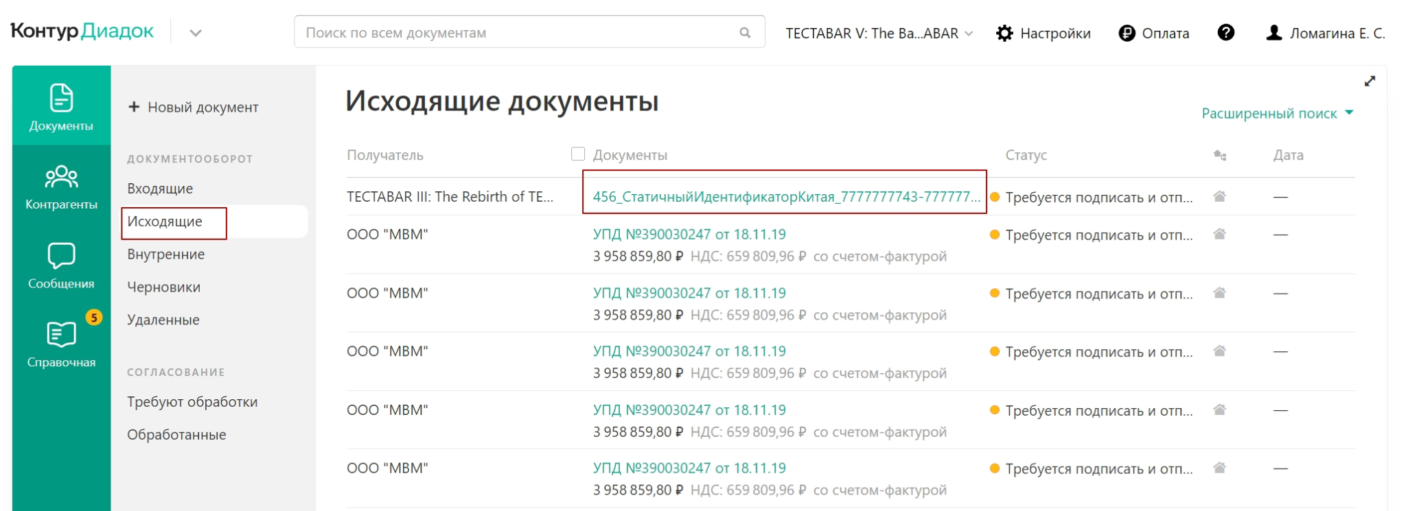Click the search magnifier icon
This screenshot has height=511, width=1406.
745,32
